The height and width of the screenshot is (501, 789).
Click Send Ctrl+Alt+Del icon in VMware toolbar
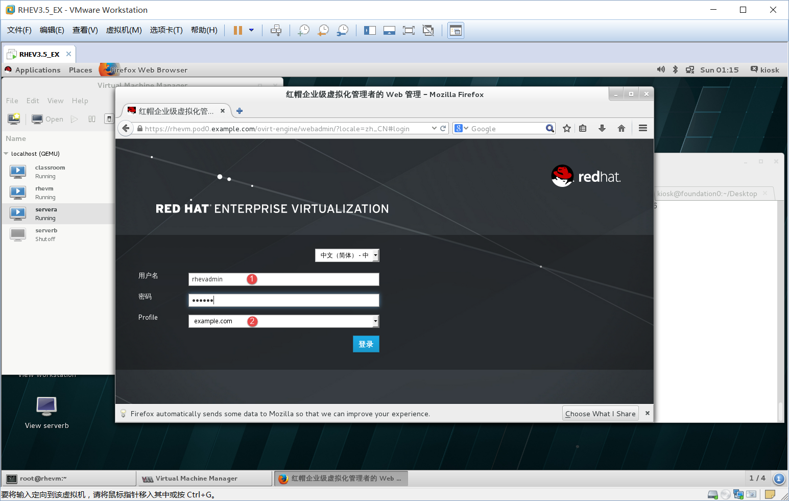click(276, 30)
